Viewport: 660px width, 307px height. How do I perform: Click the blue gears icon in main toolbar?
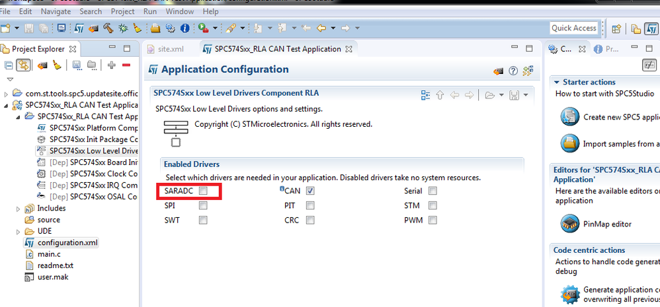click(x=170, y=28)
